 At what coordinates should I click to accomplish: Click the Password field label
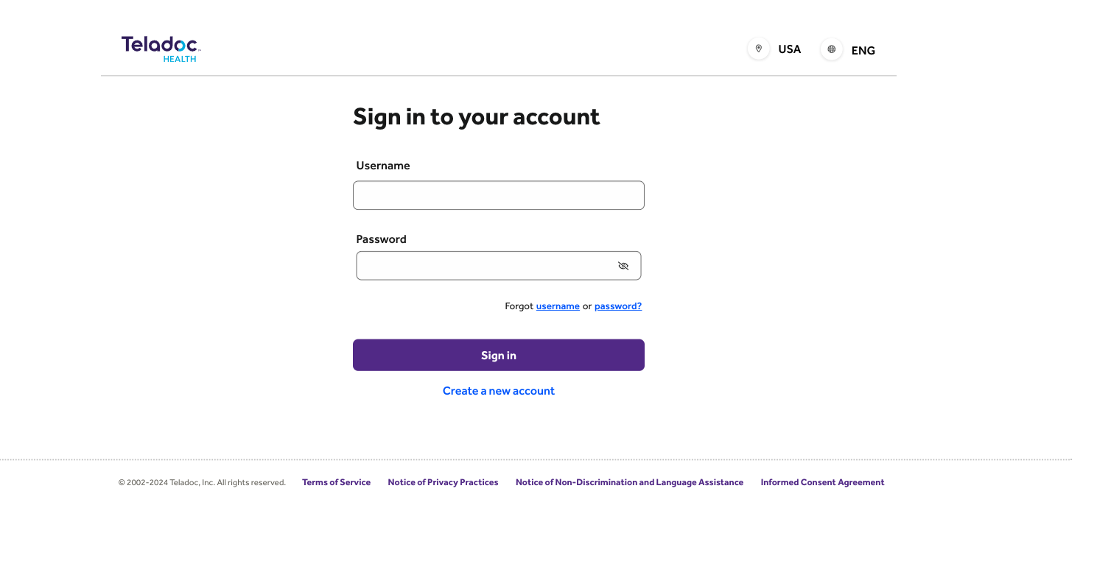381,239
